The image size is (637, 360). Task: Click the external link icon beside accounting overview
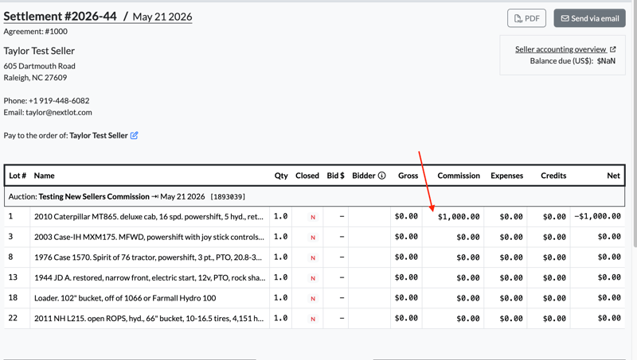(612, 49)
